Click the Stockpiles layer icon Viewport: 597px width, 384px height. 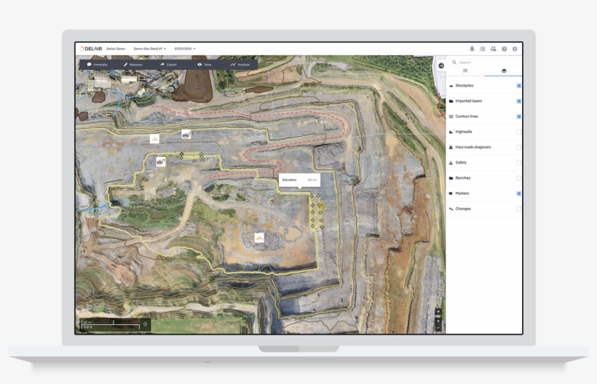coord(451,86)
